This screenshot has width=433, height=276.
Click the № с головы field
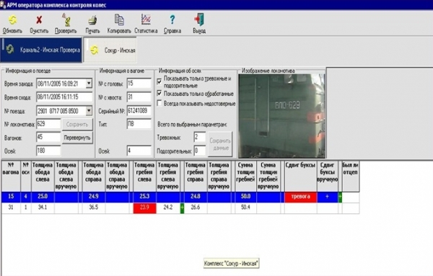point(139,84)
